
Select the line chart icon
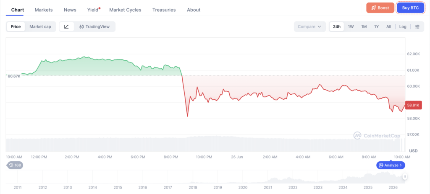(67, 26)
